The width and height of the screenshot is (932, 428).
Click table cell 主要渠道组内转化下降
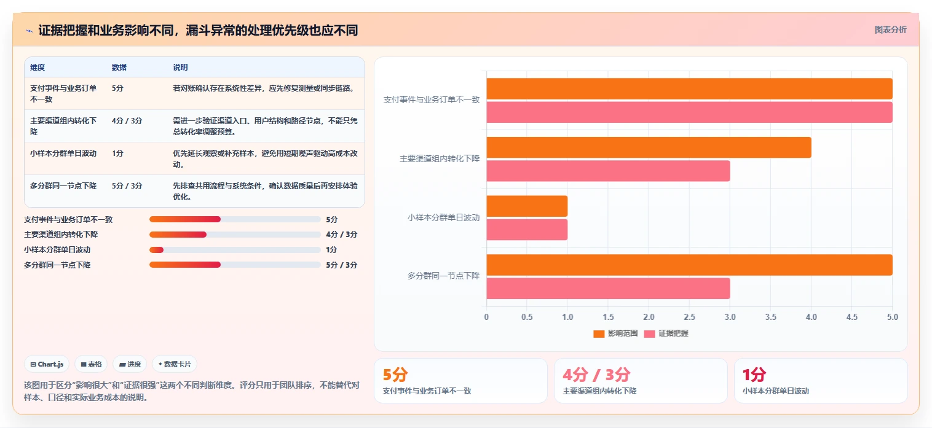(x=63, y=126)
